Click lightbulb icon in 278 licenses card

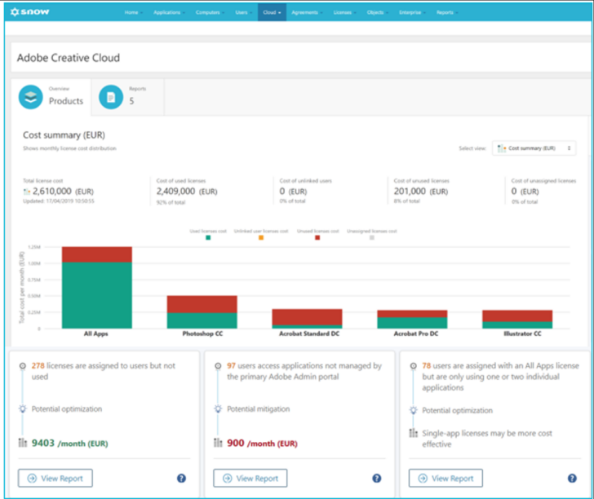pos(23,408)
